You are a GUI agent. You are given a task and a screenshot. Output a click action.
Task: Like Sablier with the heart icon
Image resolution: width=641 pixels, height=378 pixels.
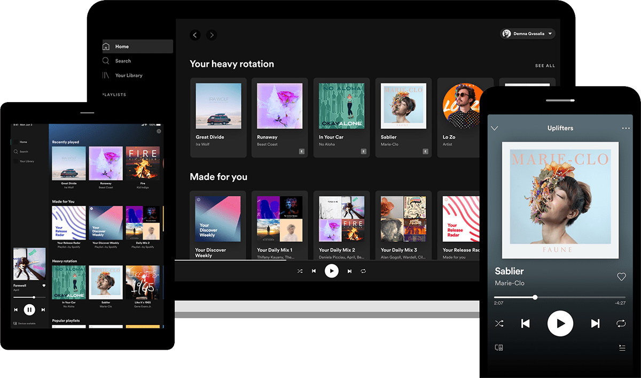[621, 276]
